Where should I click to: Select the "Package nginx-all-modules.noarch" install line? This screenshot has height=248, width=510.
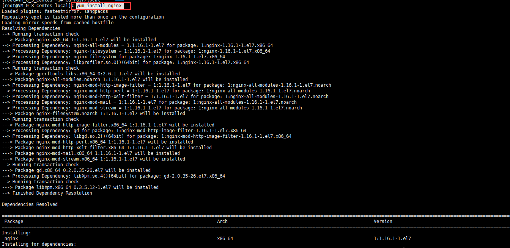[x=94, y=80]
